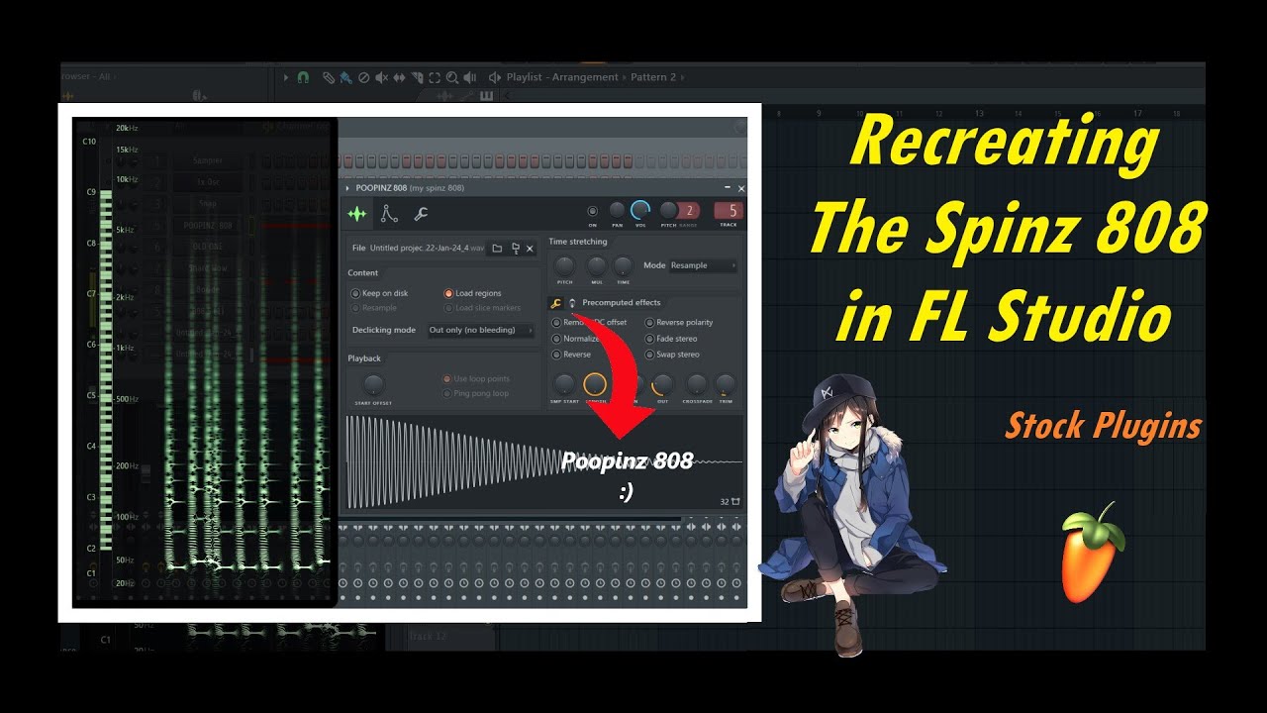1267x713 pixels.
Task: Clear the loaded sample with X icon
Action: tap(531, 249)
